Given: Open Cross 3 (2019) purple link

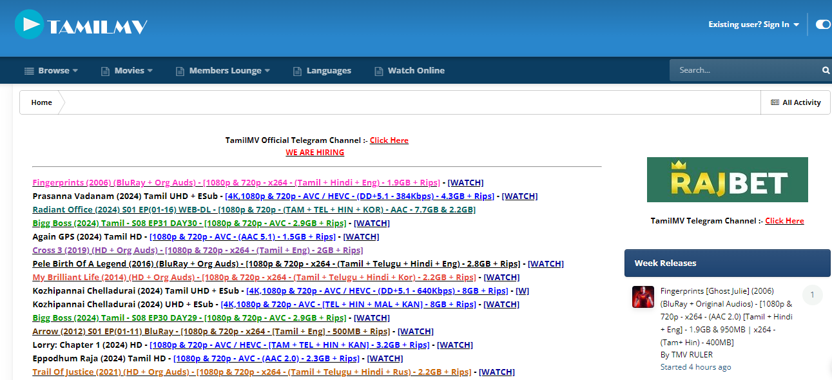Looking at the screenshot, I should 198,251.
